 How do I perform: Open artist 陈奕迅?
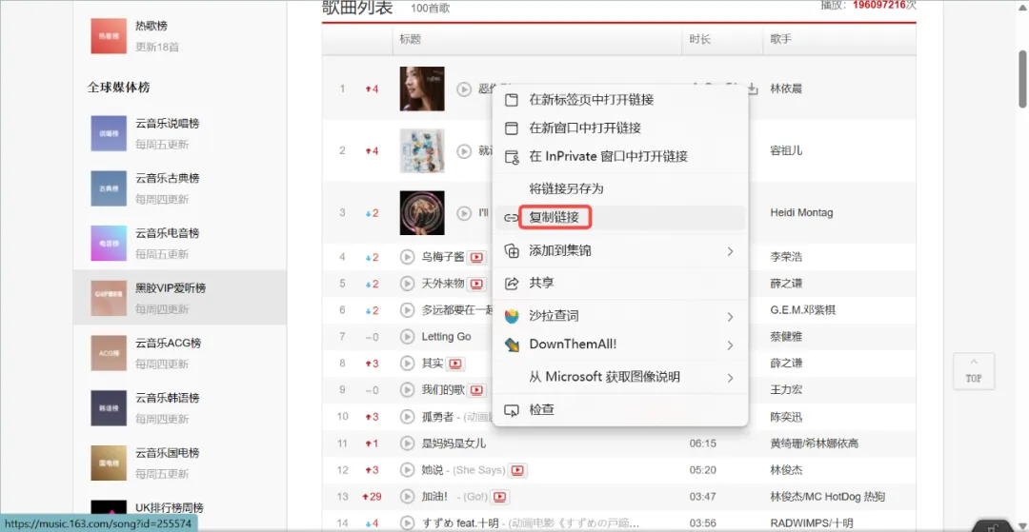coord(786,417)
